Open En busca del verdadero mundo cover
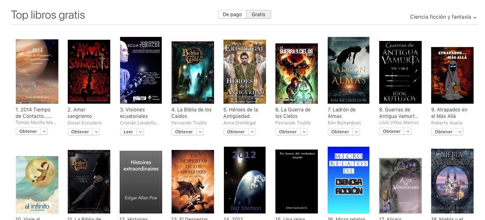The height and width of the screenshot is (220, 485). (x=296, y=182)
